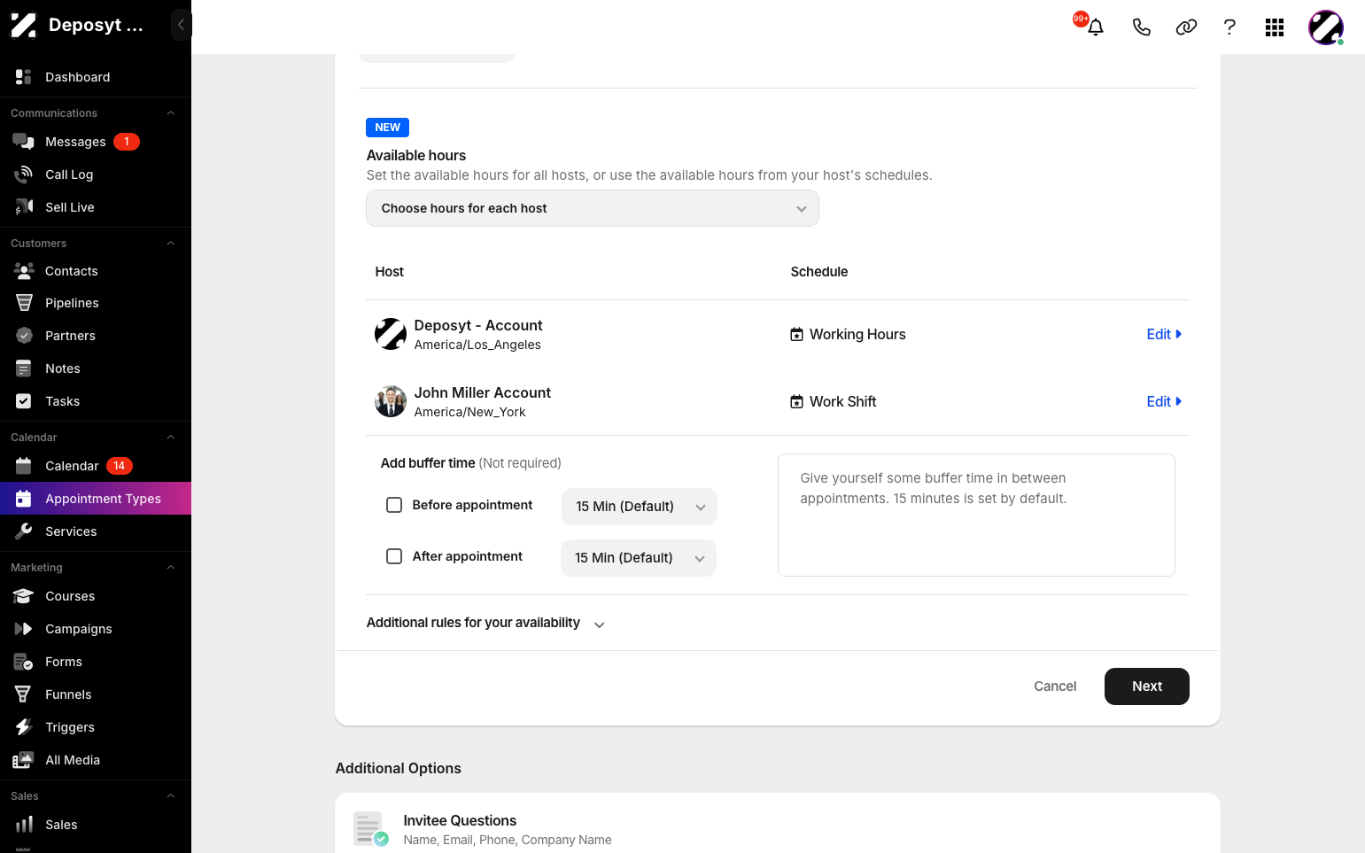
Task: Expand Additional rules for your availability
Action: 485,624
